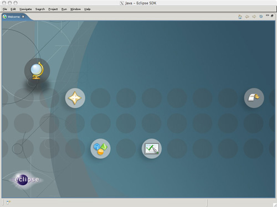The image size is (277, 207).
Task: Open Samples colored shapes icon
Action: pyautogui.click(x=100, y=148)
